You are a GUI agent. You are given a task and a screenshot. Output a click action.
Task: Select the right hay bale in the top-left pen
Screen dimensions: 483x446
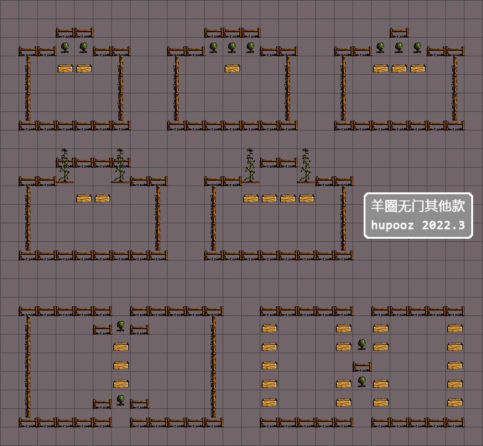point(83,68)
